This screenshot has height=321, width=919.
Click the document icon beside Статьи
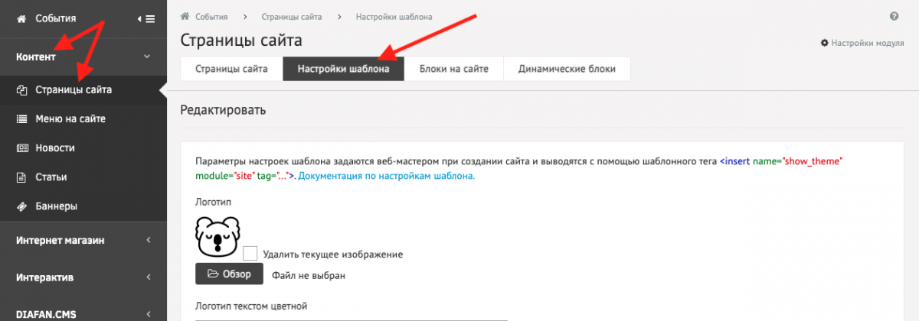[21, 177]
